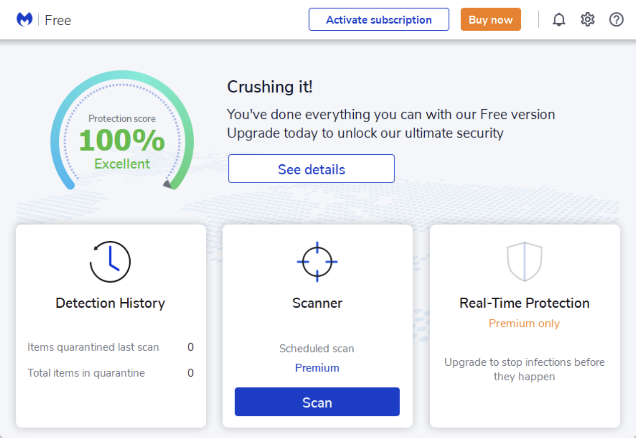Click the gauge needle arrow on protection score
Image resolution: width=636 pixels, height=438 pixels.
pos(168,184)
